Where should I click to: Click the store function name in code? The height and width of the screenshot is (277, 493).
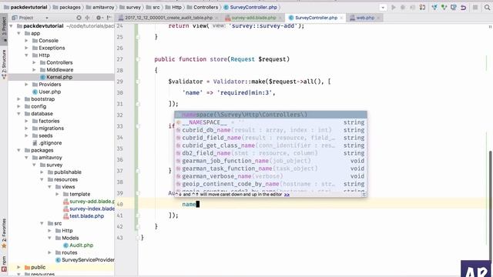tap(218, 59)
